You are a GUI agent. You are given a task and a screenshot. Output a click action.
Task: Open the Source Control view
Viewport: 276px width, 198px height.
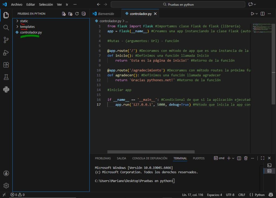6,40
